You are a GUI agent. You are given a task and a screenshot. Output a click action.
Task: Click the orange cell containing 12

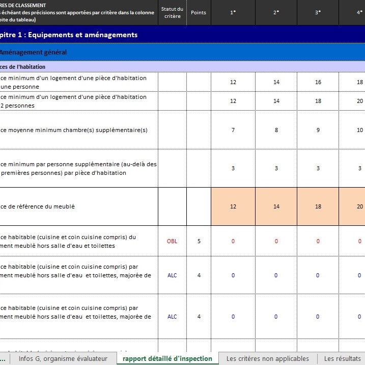(x=233, y=206)
